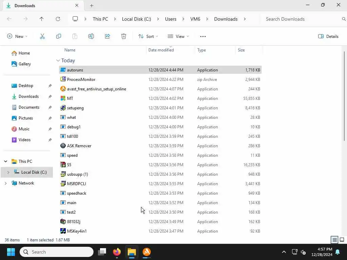Open the New dropdown menu
The height and width of the screenshot is (260, 347).
coord(17,37)
